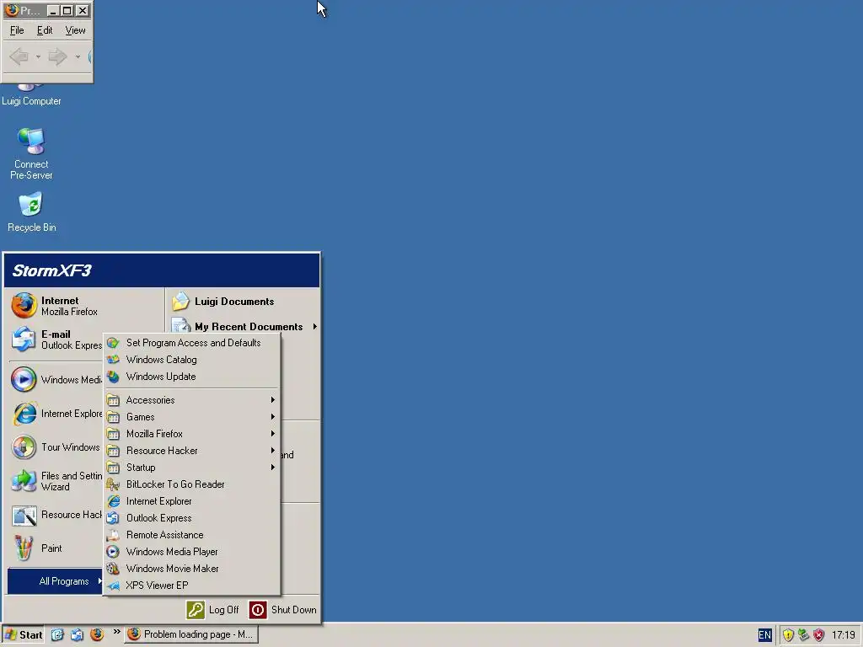
Task: Open Luigi Documents folder
Action: tap(244, 302)
